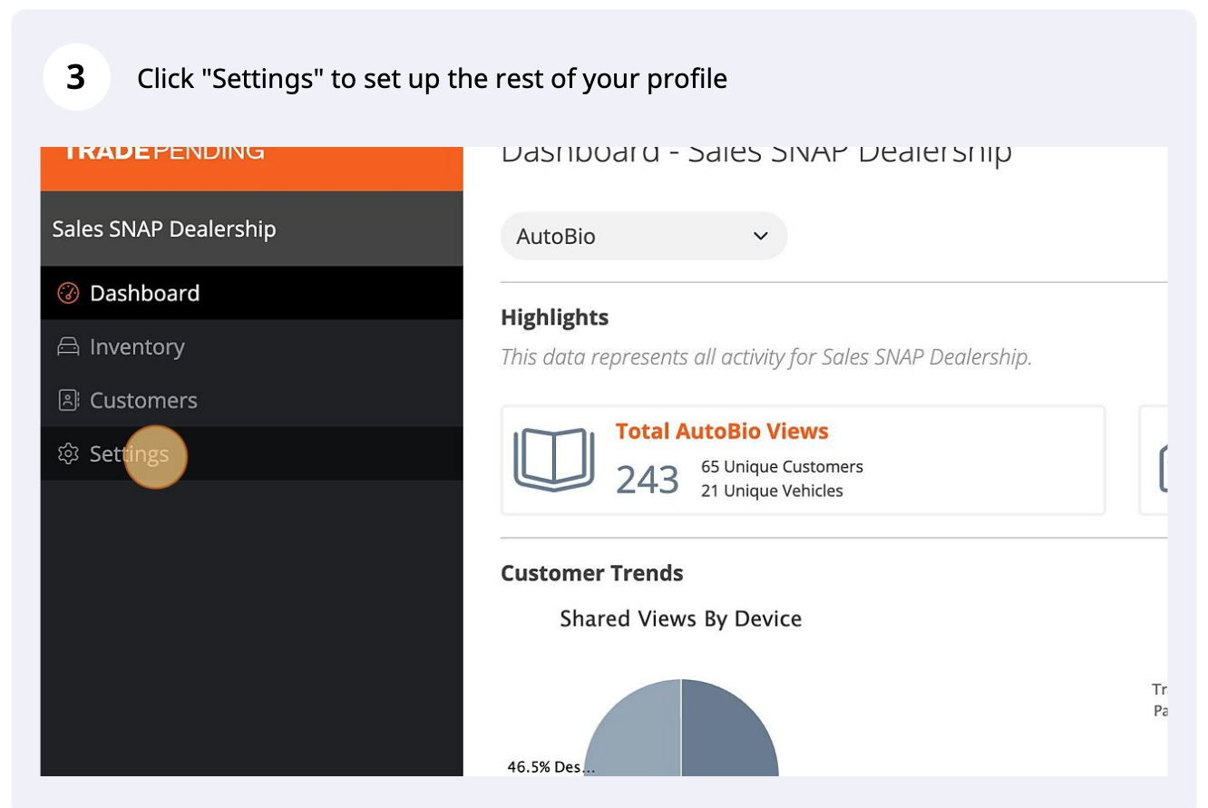Click the Shared Views By Device chart

pyautogui.click(x=680, y=618)
